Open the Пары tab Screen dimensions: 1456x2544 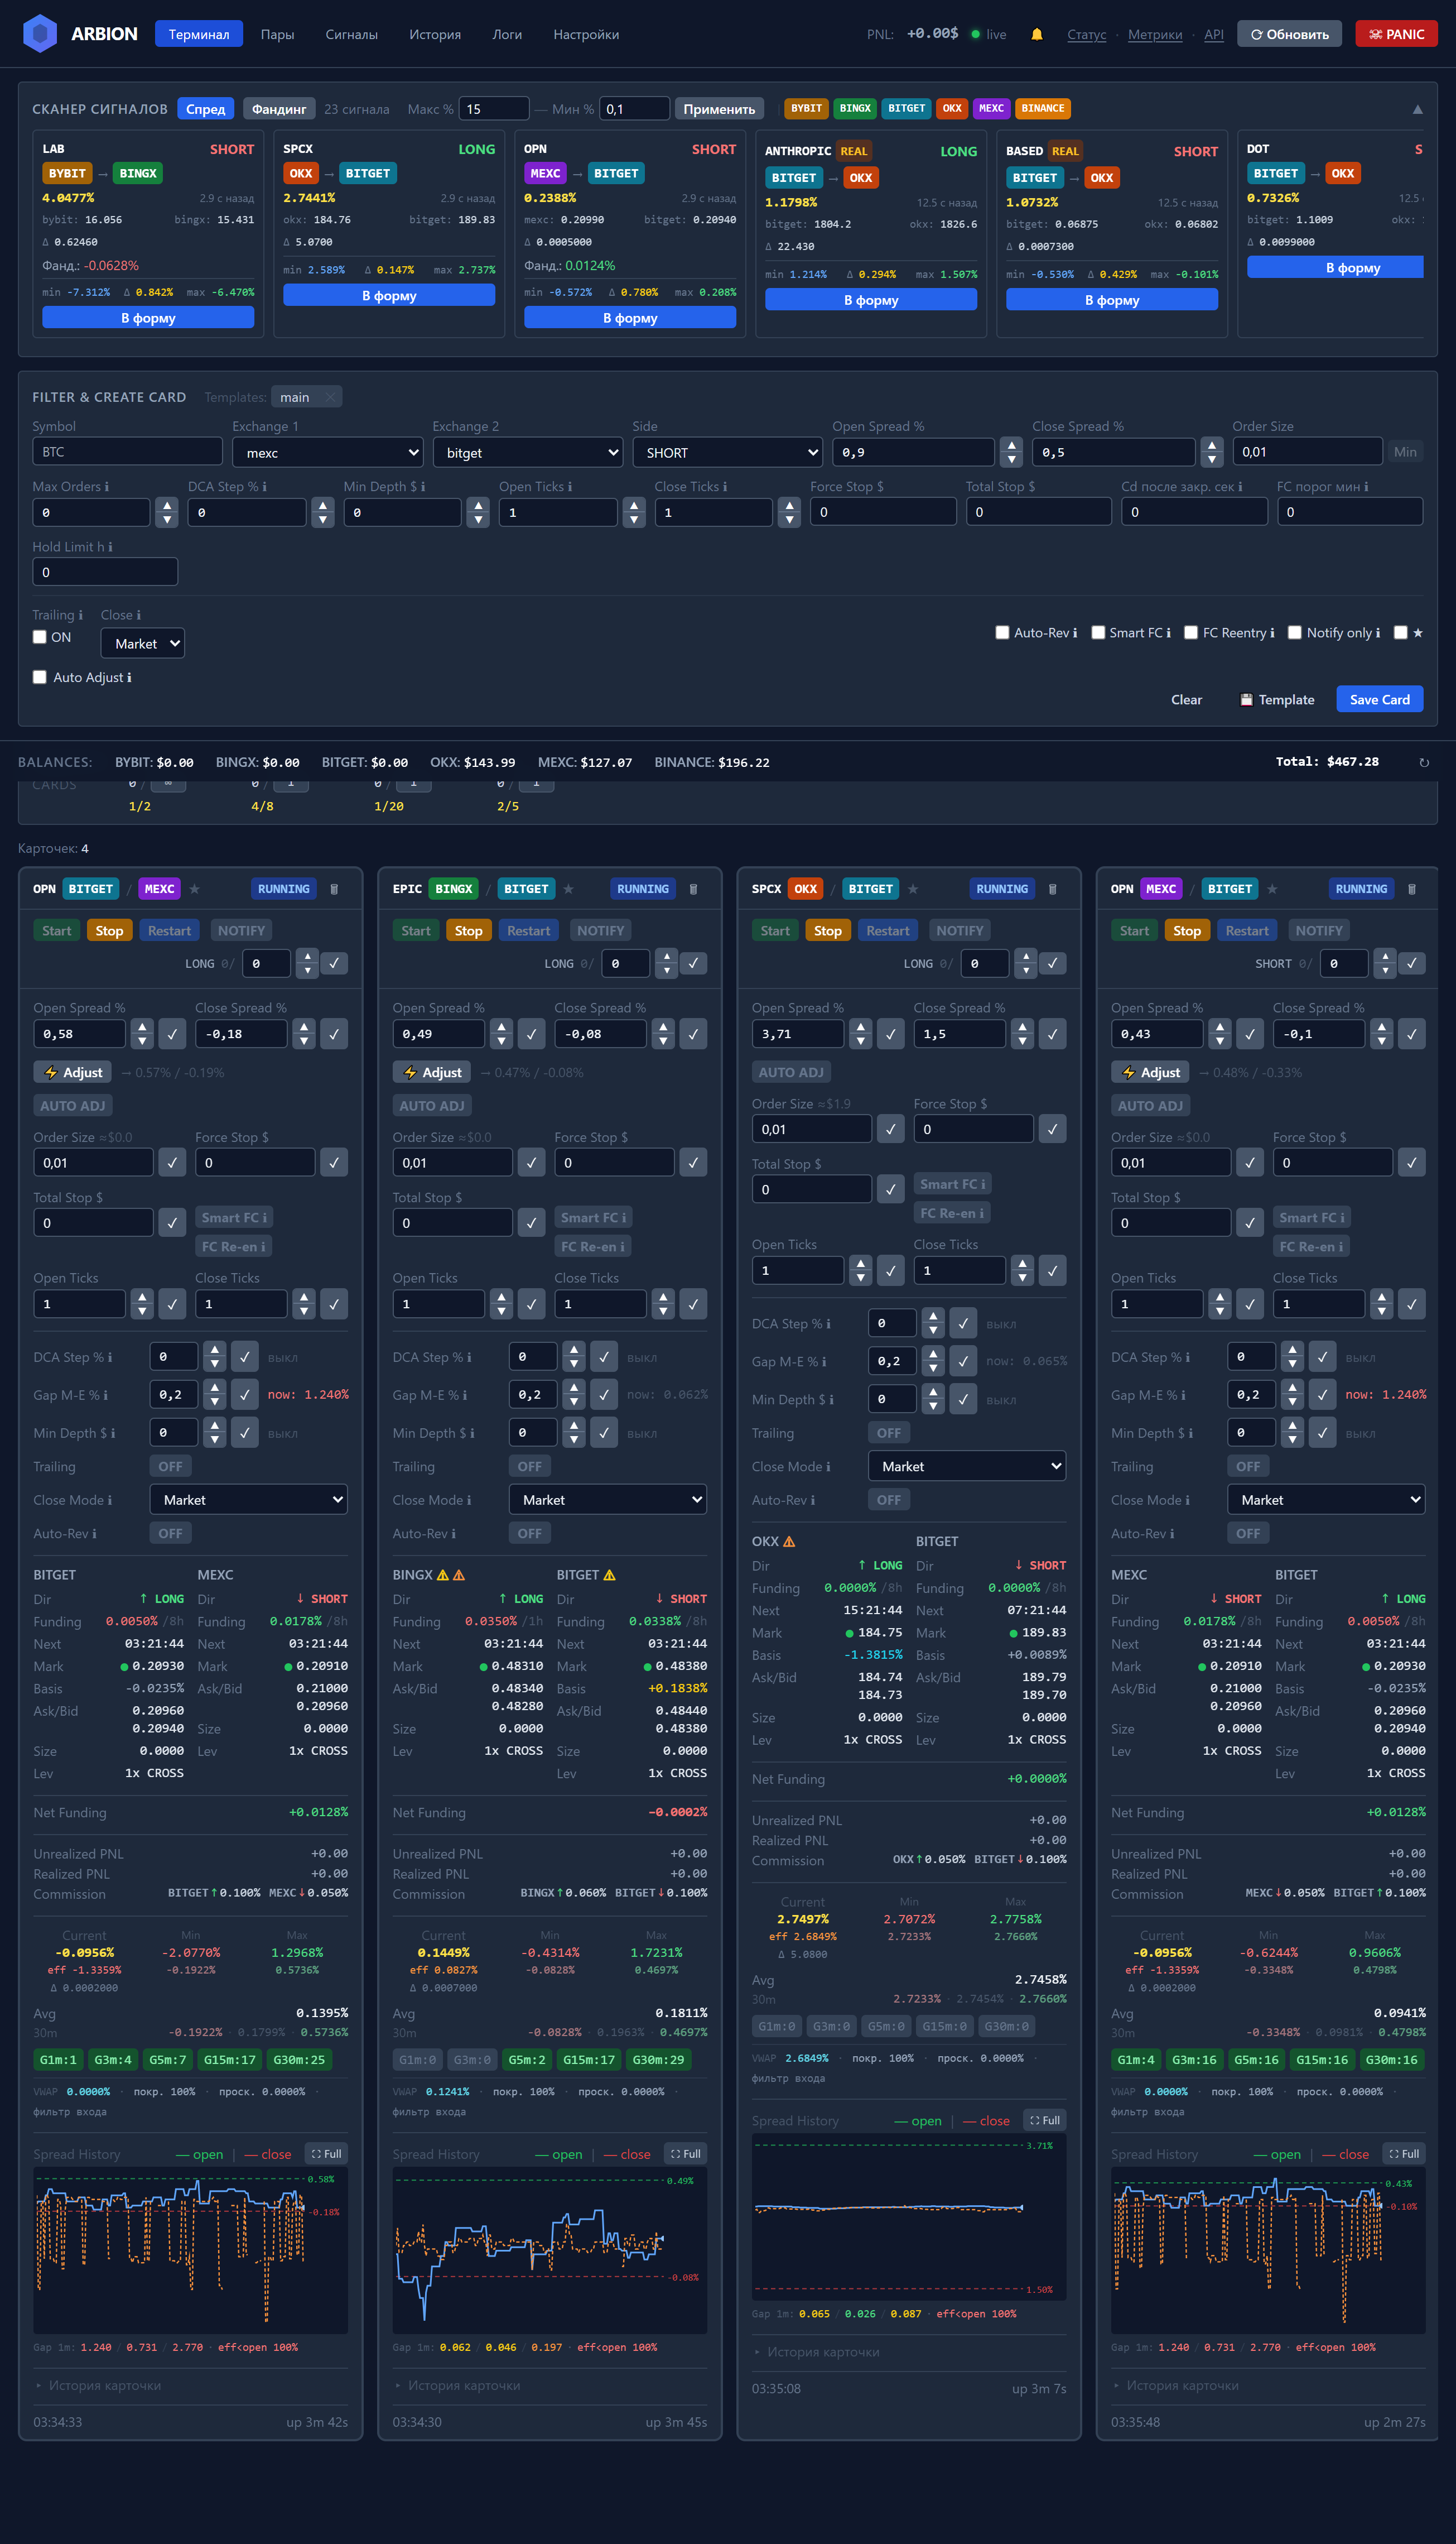pyautogui.click(x=278, y=34)
